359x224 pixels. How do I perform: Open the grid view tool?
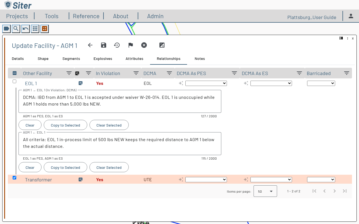point(35,29)
